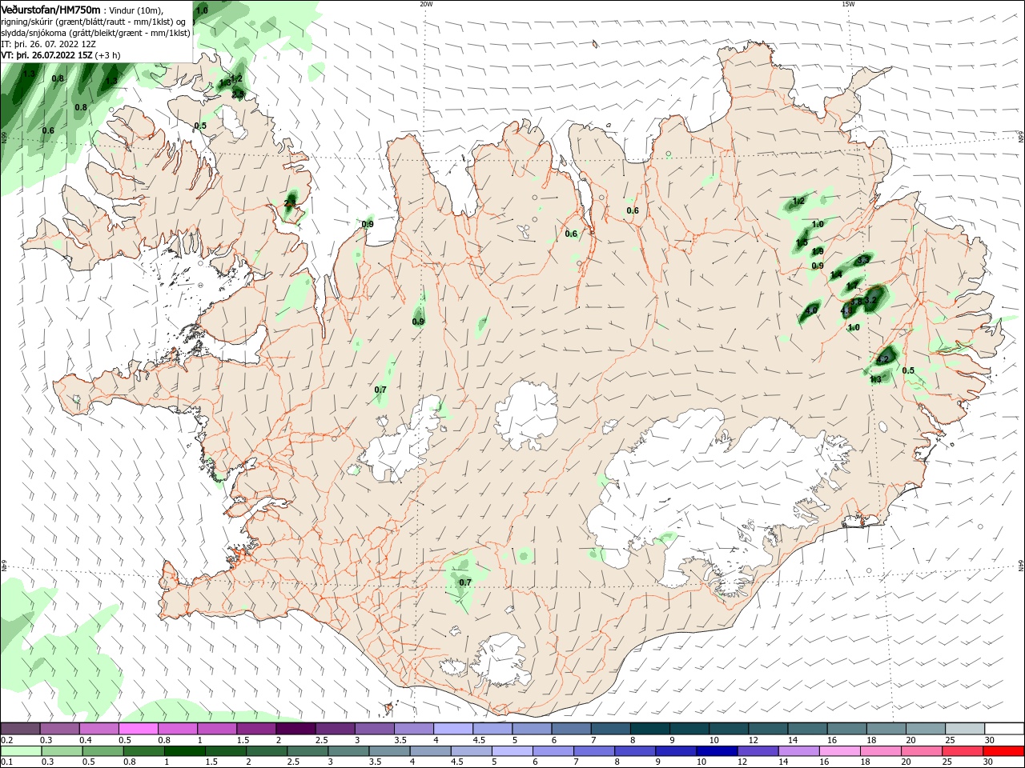Image resolution: width=1025 pixels, height=768 pixels.
Task: Select the valid time 'VT: þri. 26.07.2022 15Z'
Action: point(46,55)
